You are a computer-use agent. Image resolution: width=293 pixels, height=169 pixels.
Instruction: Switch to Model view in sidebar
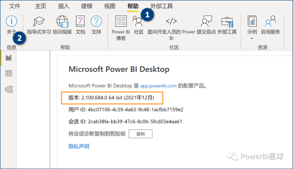(8, 89)
